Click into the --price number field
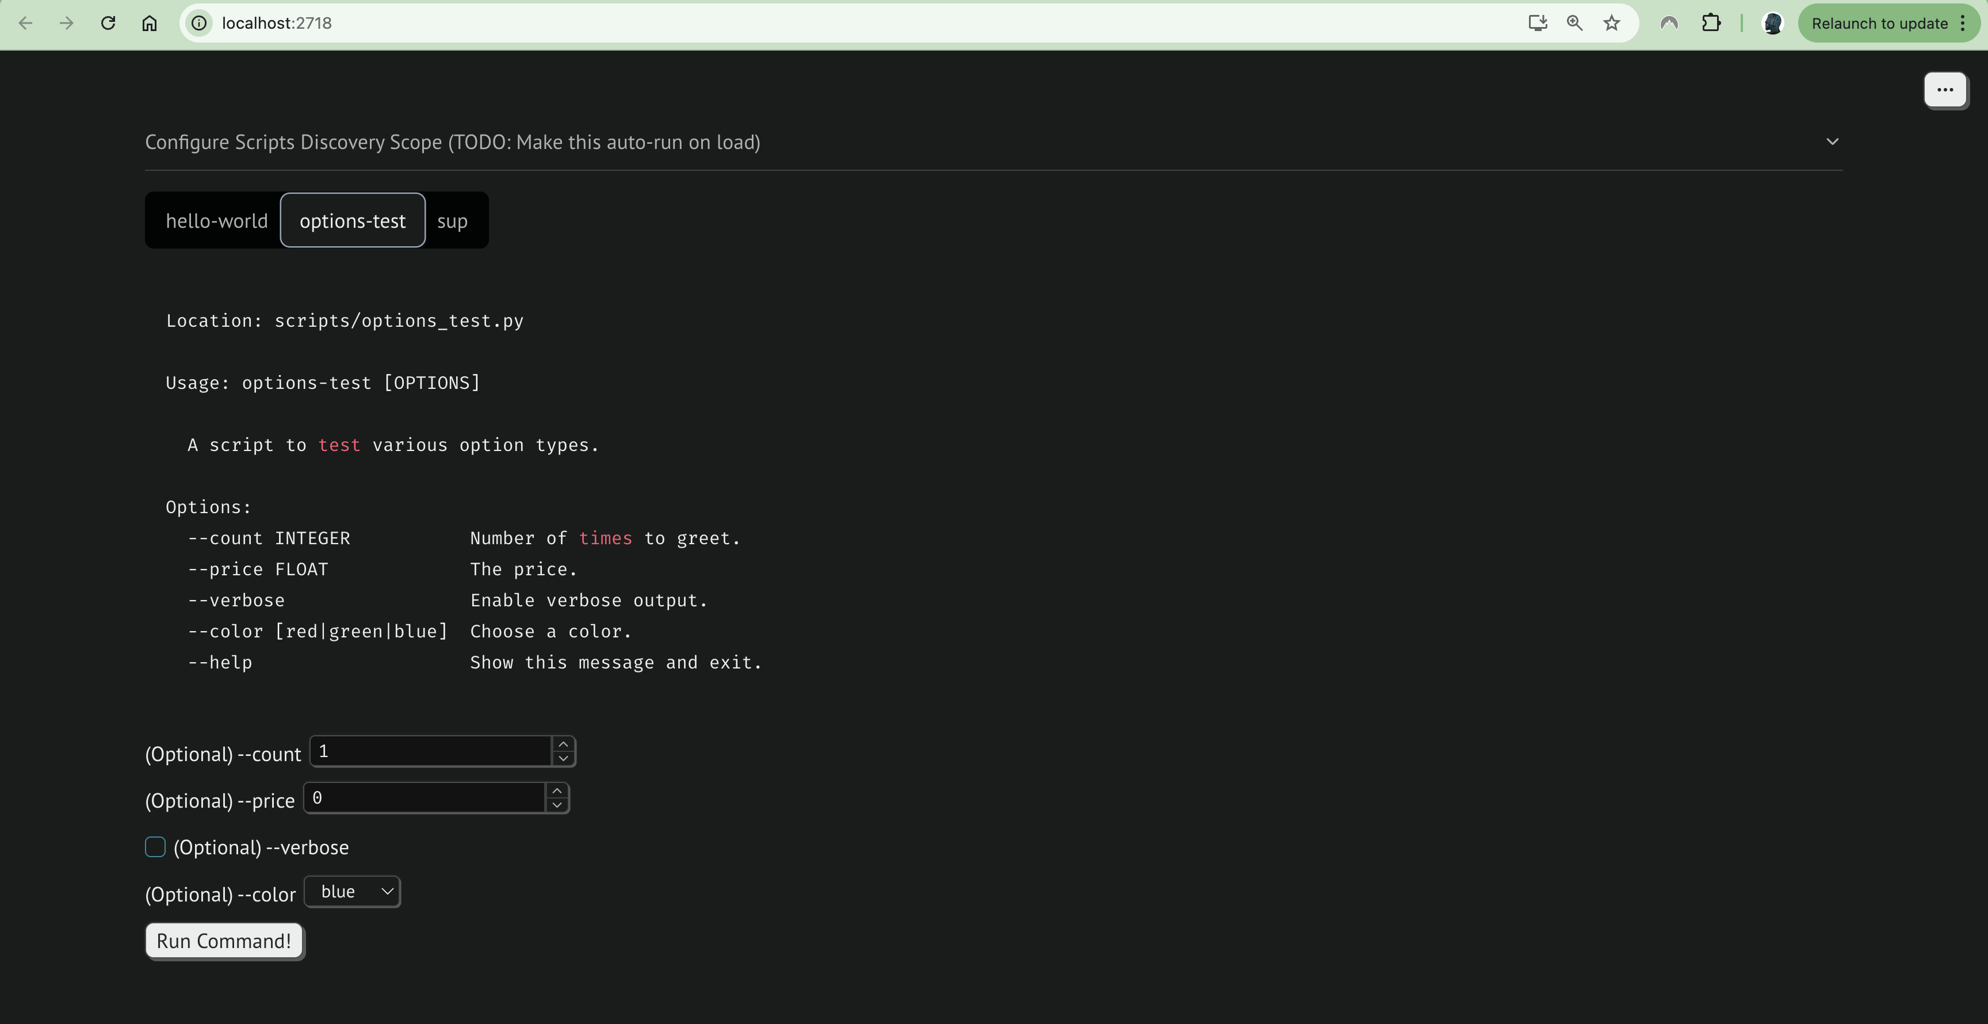Image resolution: width=1988 pixels, height=1024 pixels. point(425,798)
